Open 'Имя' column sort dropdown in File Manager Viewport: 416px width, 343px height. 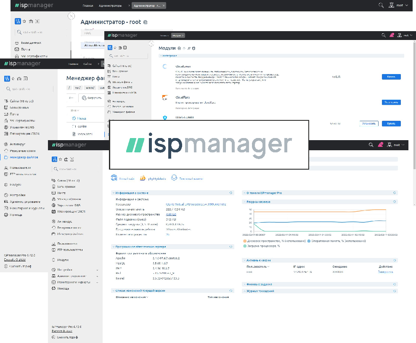point(75,110)
